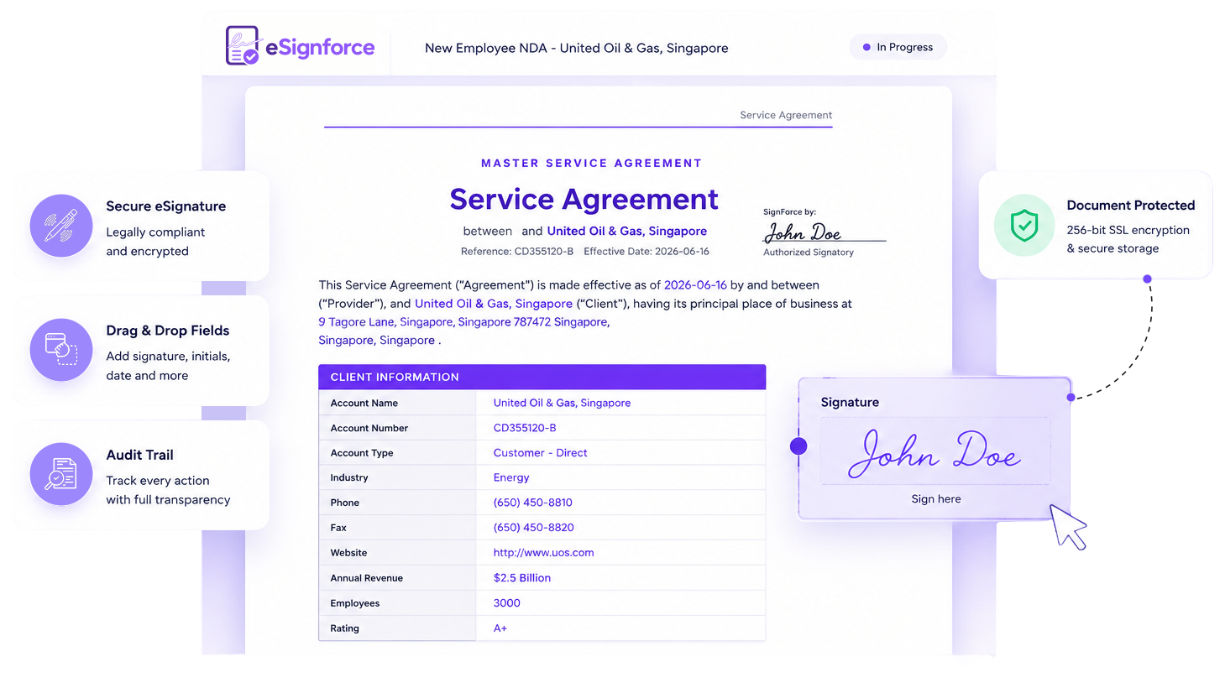The height and width of the screenshot is (688, 1225).
Task: Click the A+ rating value
Action: pyautogui.click(x=500, y=628)
